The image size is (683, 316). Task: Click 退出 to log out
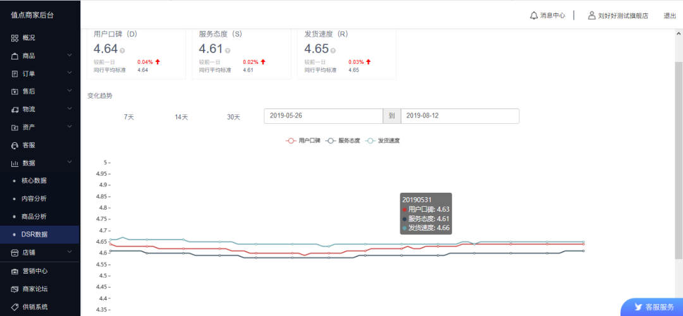(x=670, y=16)
